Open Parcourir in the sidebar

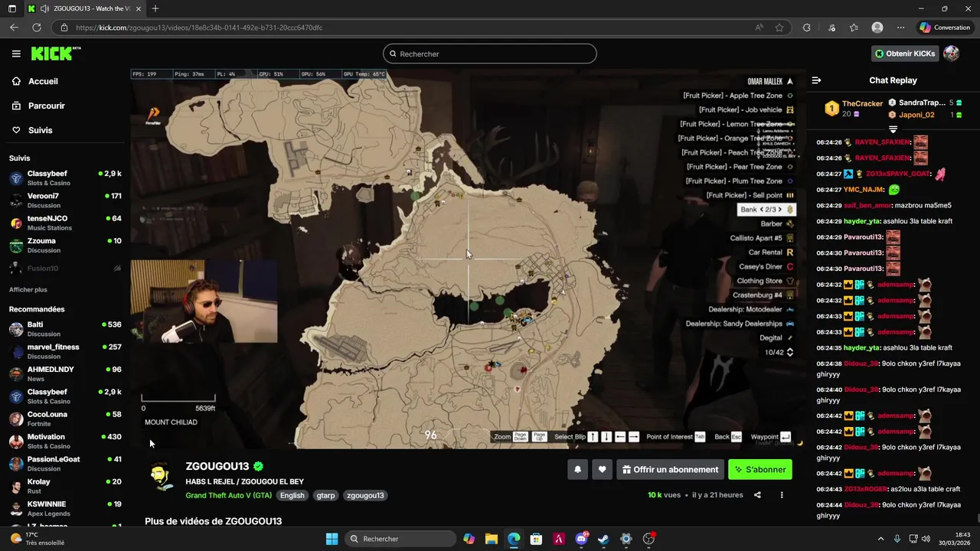coord(46,106)
